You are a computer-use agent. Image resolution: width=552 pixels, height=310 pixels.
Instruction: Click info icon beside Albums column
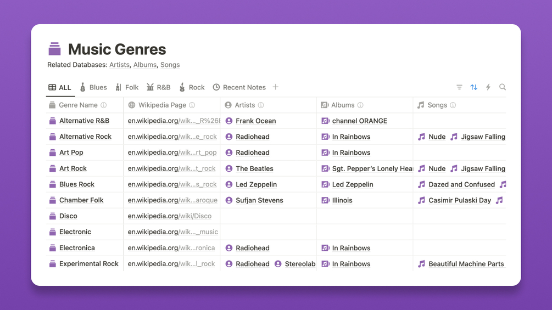pos(360,105)
